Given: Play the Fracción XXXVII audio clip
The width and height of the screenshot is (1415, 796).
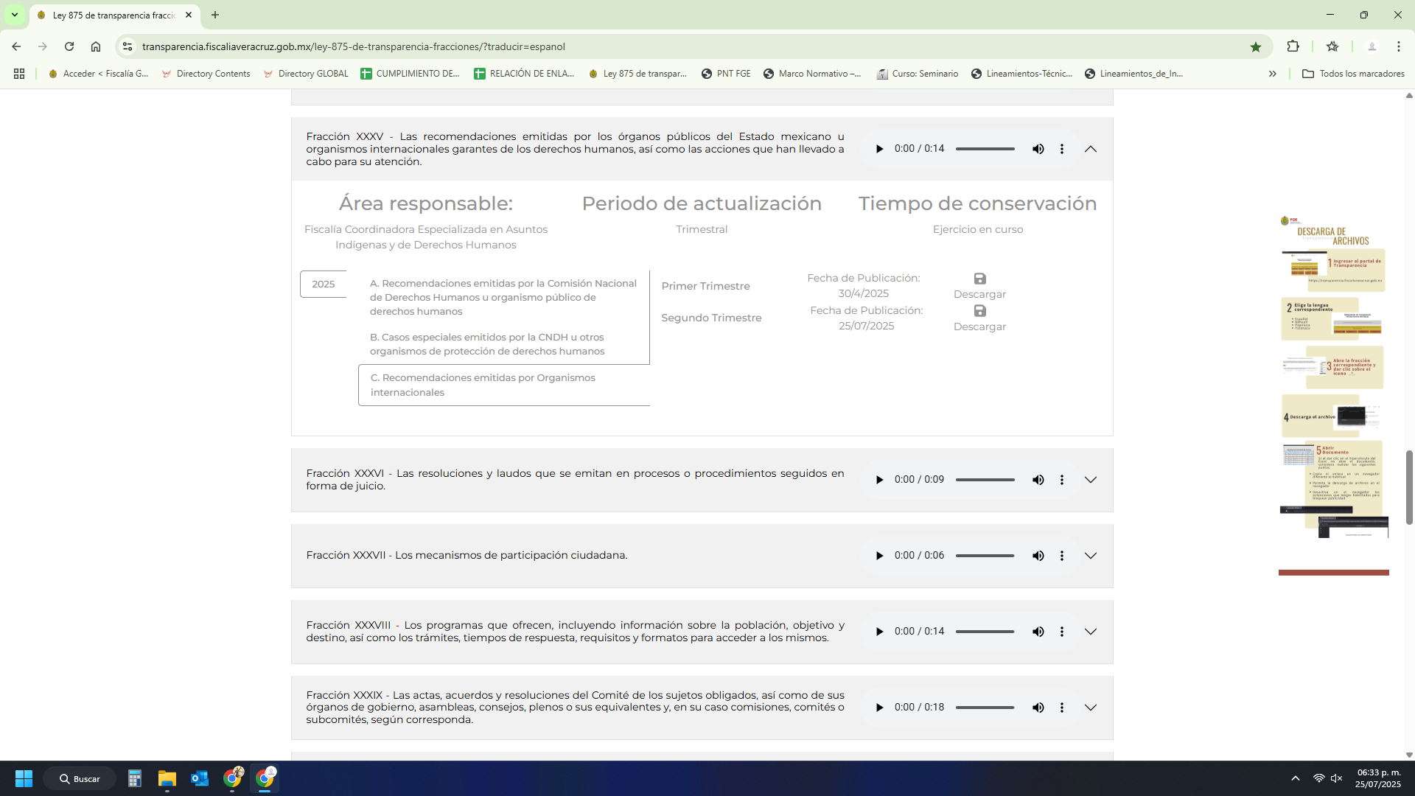Looking at the screenshot, I should pos(879,556).
